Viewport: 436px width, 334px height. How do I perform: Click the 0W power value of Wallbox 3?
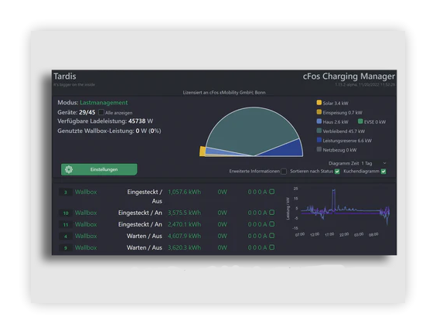tap(222, 192)
